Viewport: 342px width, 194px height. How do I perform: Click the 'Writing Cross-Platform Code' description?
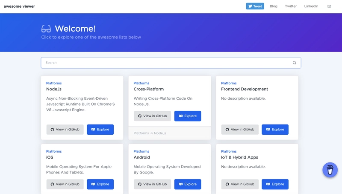[x=163, y=101]
